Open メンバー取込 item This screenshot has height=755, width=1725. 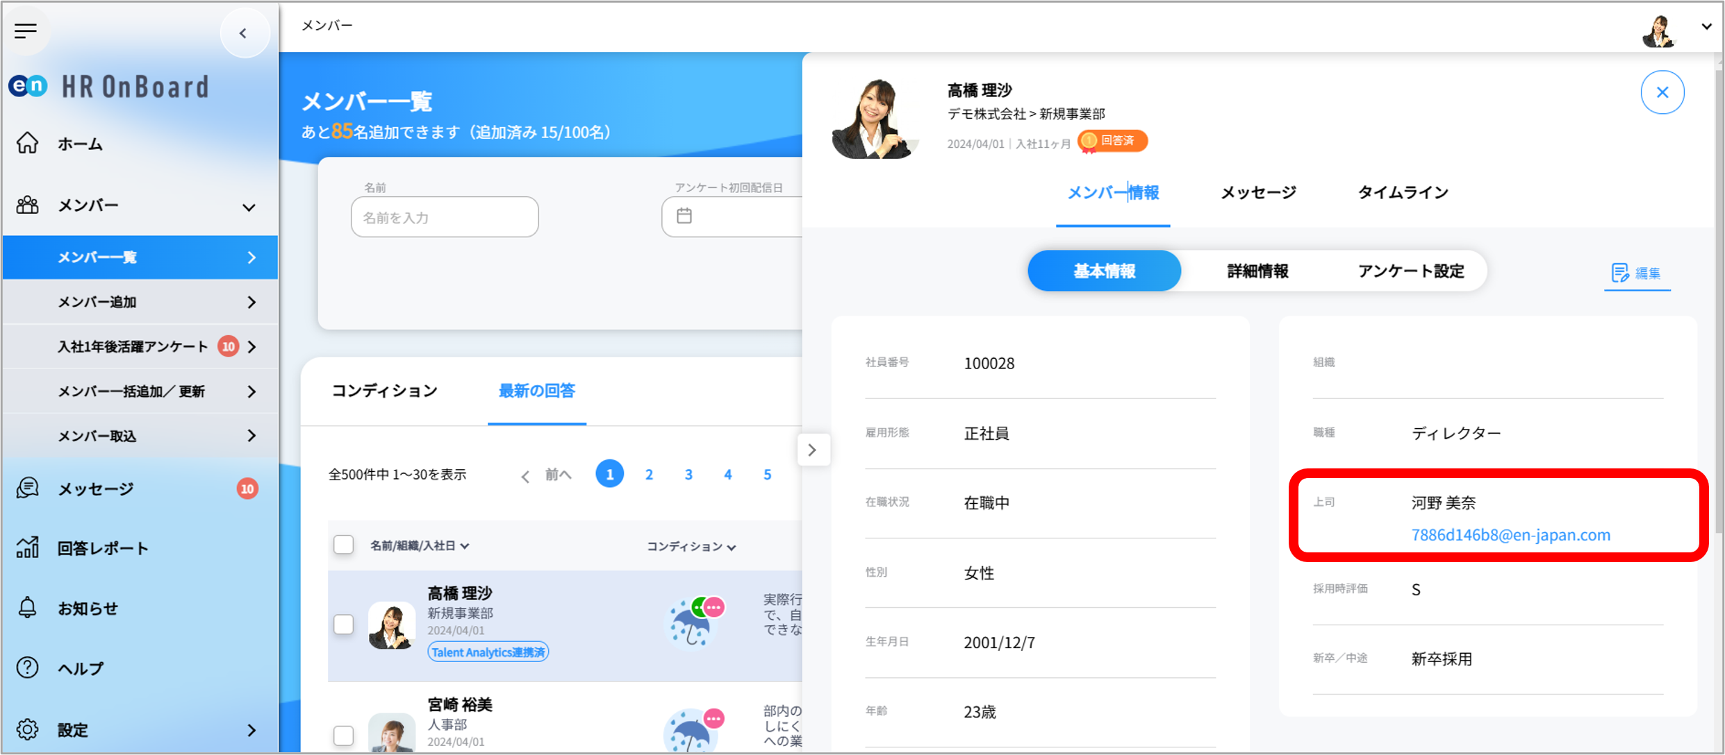pos(140,436)
